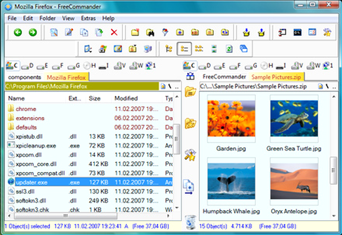This screenshot has height=235, width=342.
Task: Click left panel scroll down arrow
Action: click(176, 208)
